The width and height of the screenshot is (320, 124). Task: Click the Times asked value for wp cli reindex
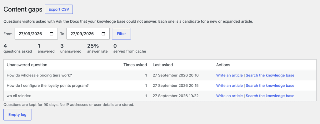(x=146, y=96)
